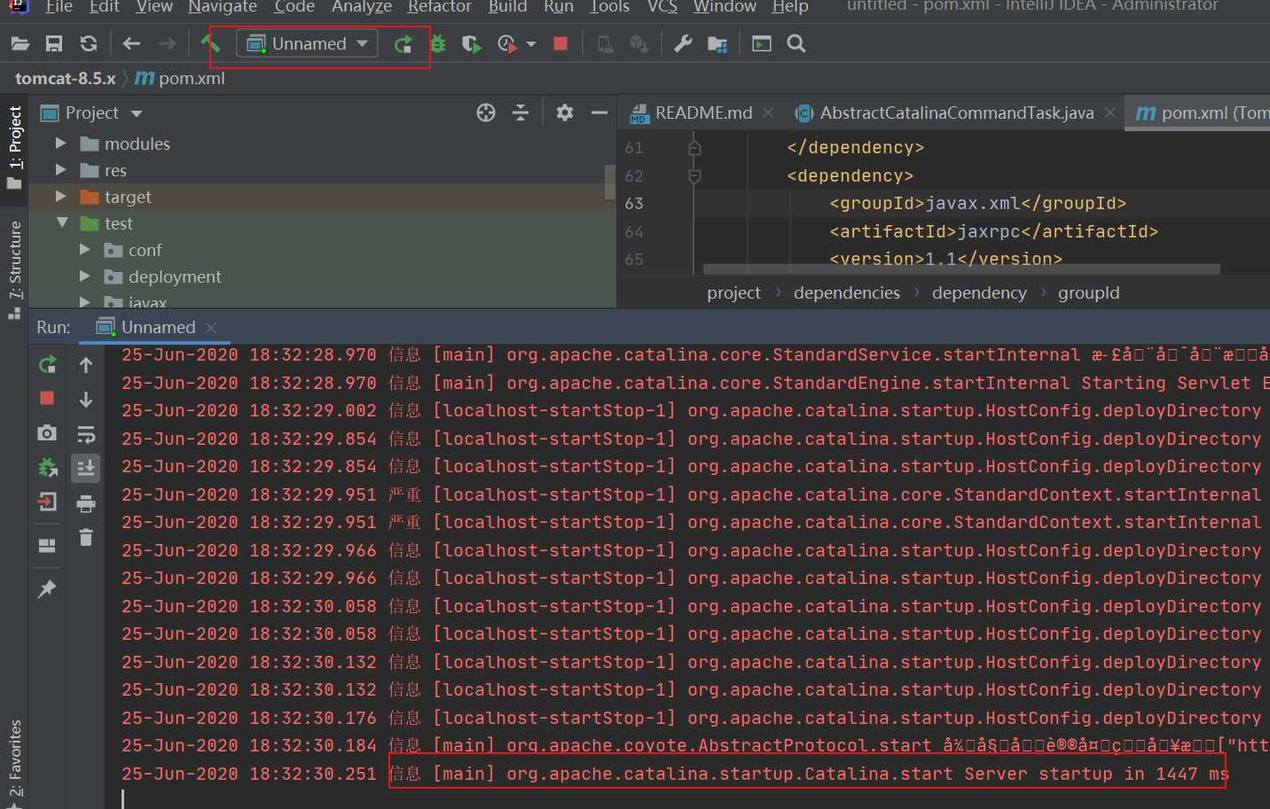
Task: Start debugging with the bug icon
Action: point(438,43)
